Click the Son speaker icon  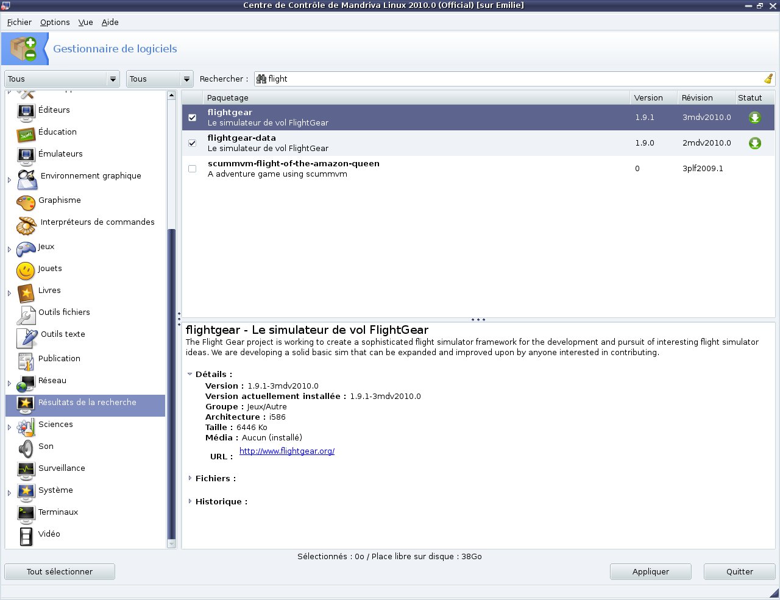coord(26,449)
